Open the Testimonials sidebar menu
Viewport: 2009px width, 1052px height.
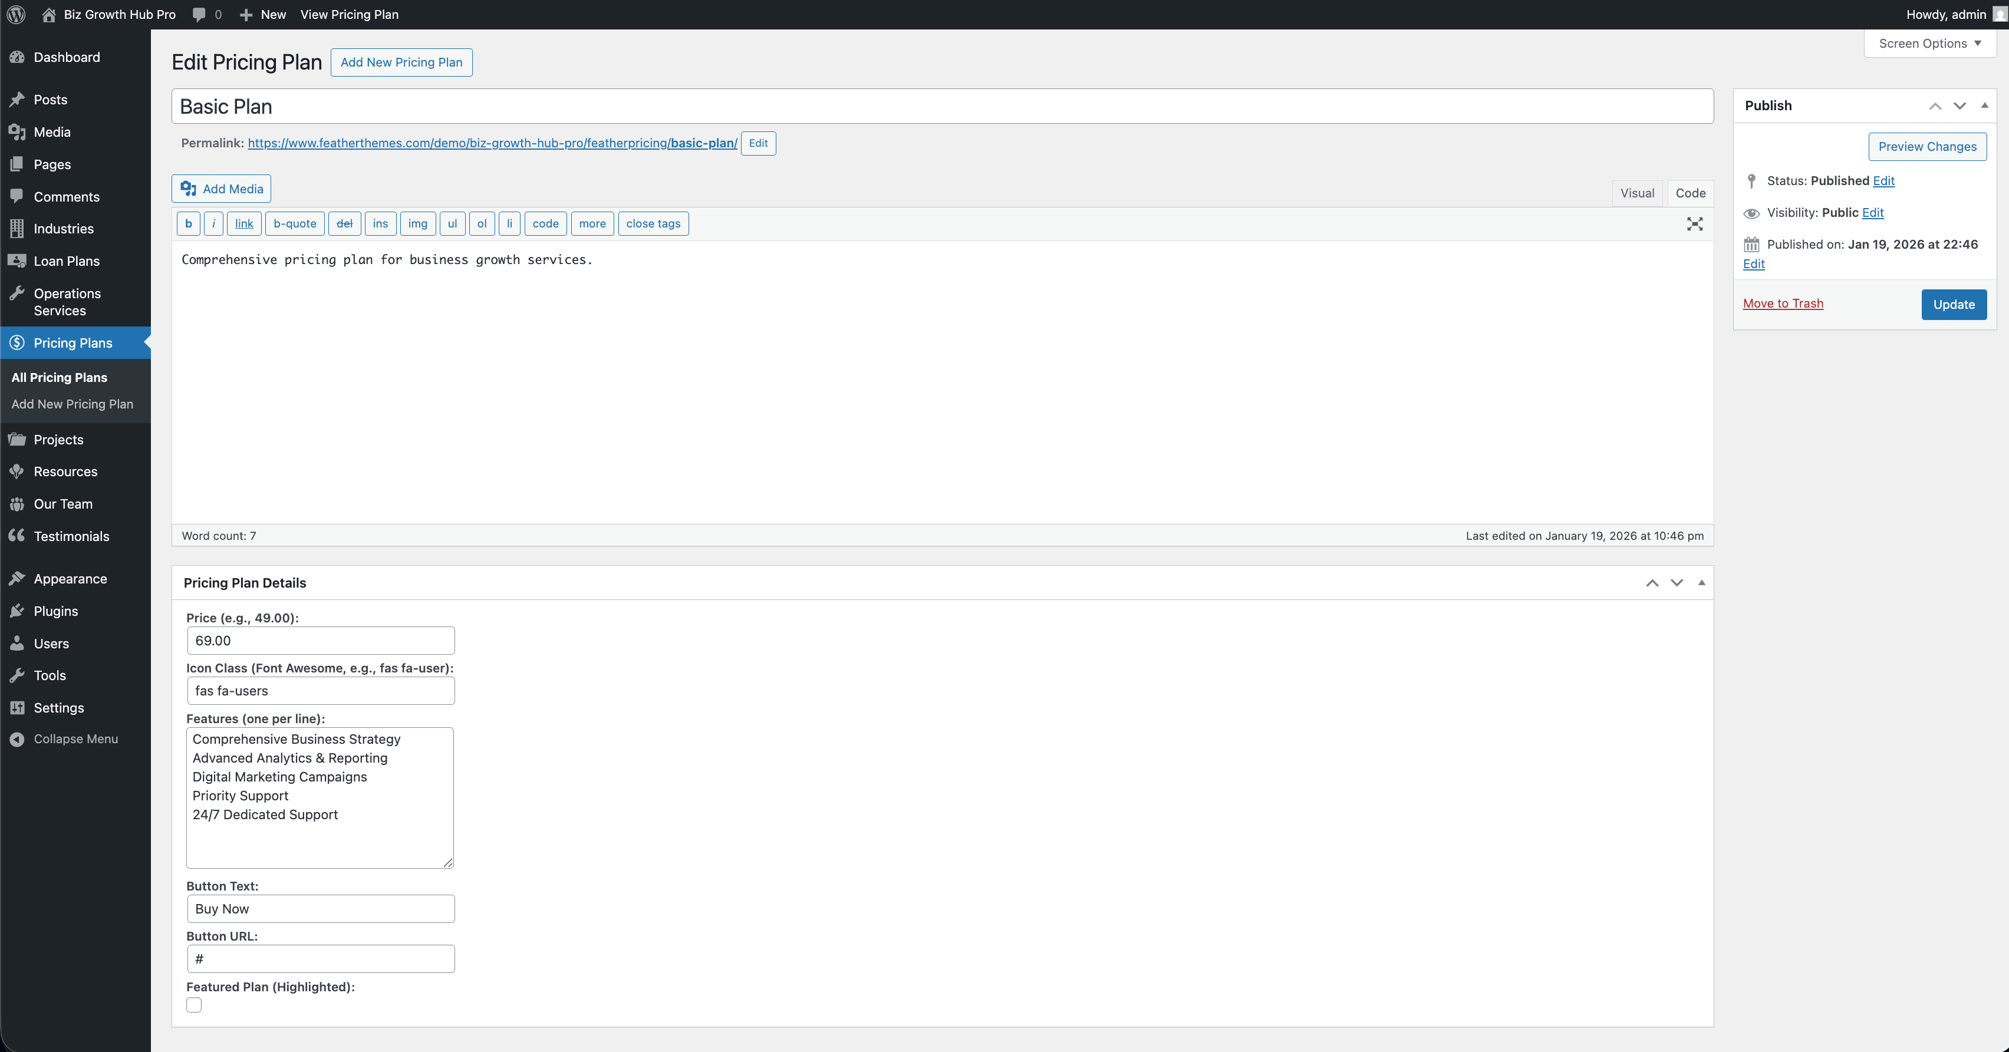71,536
